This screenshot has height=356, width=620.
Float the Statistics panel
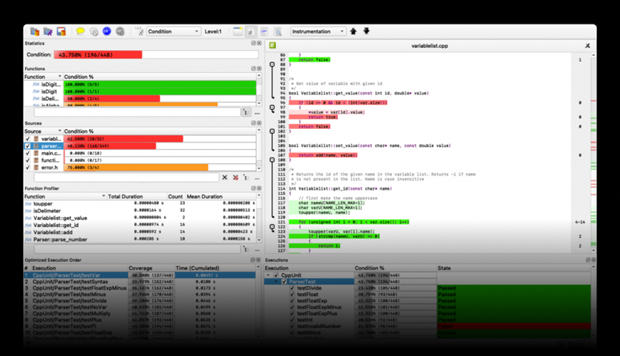pos(254,43)
